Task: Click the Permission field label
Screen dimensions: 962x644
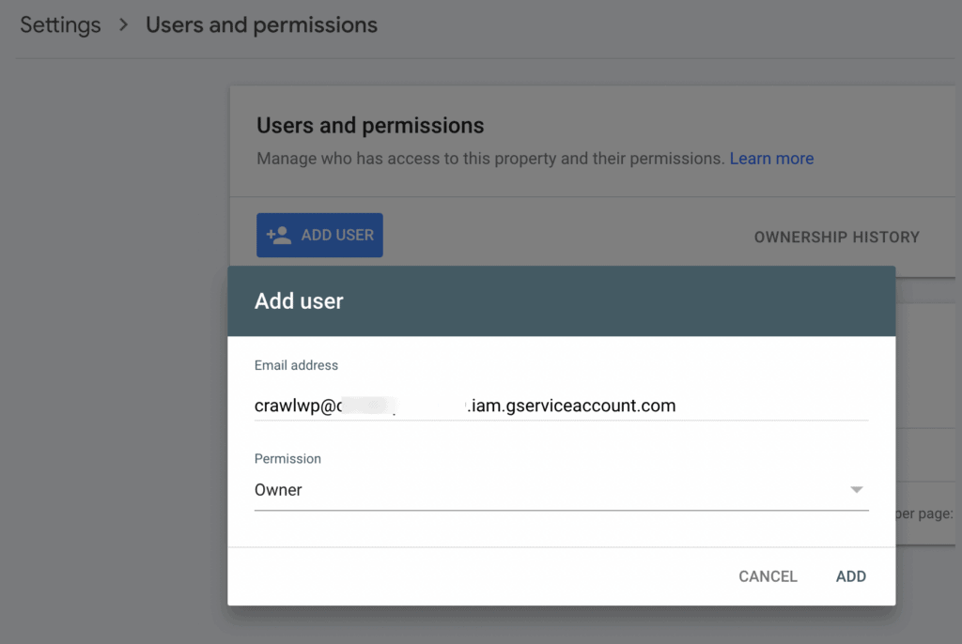Action: click(x=287, y=459)
